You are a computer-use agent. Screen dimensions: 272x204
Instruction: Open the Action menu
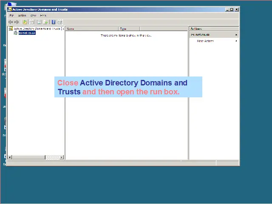point(22,15)
